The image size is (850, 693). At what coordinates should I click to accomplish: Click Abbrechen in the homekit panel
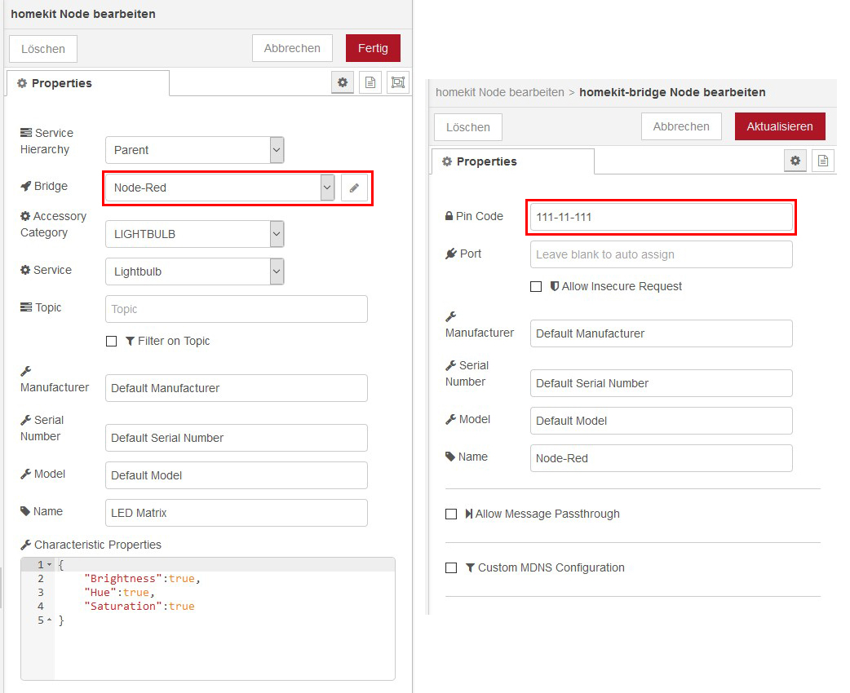[x=292, y=48]
